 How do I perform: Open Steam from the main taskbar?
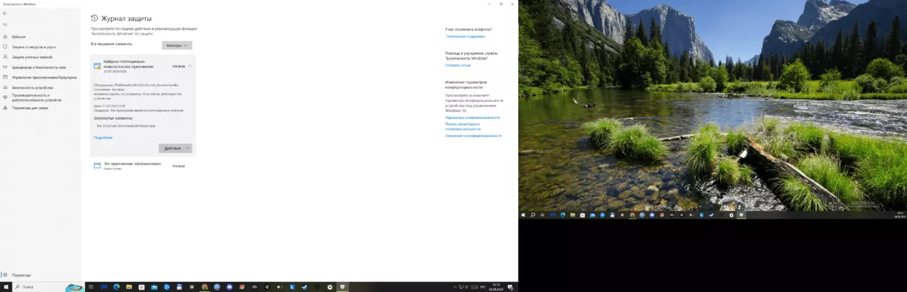(305, 287)
